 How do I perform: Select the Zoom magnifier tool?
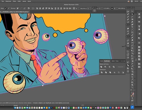pyautogui.click(x=132, y=87)
